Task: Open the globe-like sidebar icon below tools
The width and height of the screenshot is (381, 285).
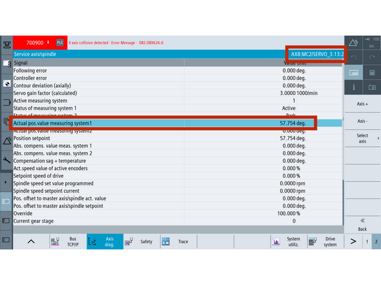Action: pyautogui.click(x=7, y=83)
